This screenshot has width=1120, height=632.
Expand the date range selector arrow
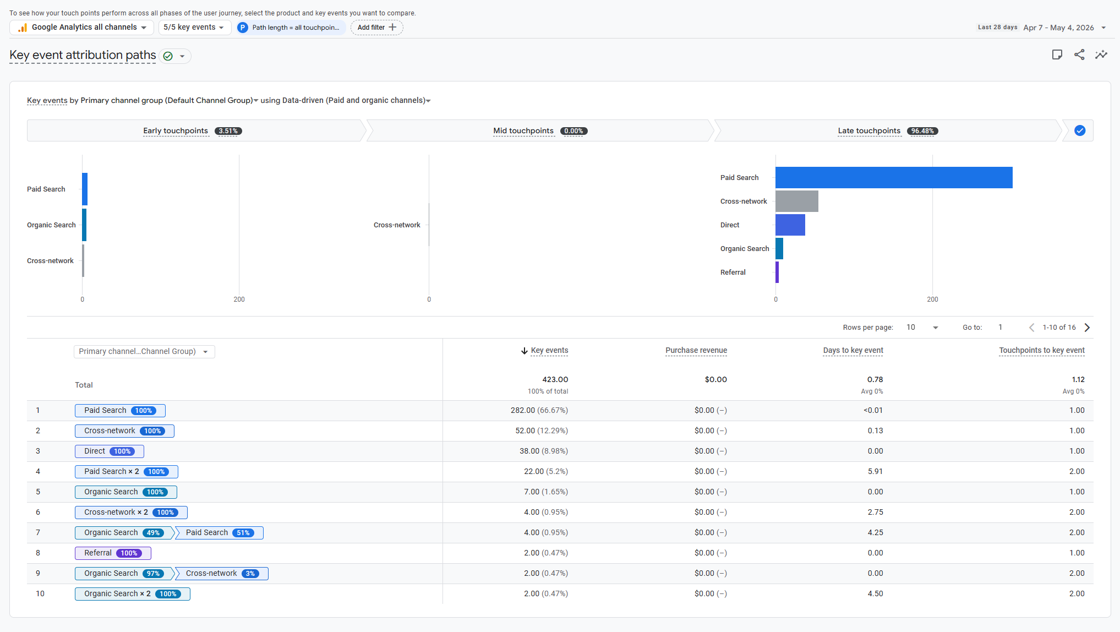pyautogui.click(x=1103, y=28)
